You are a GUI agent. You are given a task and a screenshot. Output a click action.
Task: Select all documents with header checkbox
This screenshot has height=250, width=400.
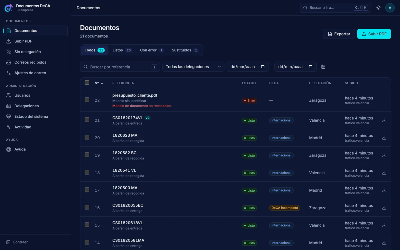click(x=87, y=82)
